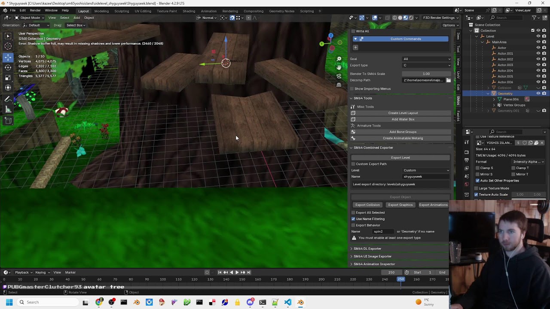
Task: Open the File menu
Action: click(13, 11)
